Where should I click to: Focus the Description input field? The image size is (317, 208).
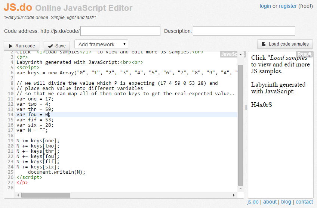click(244, 31)
